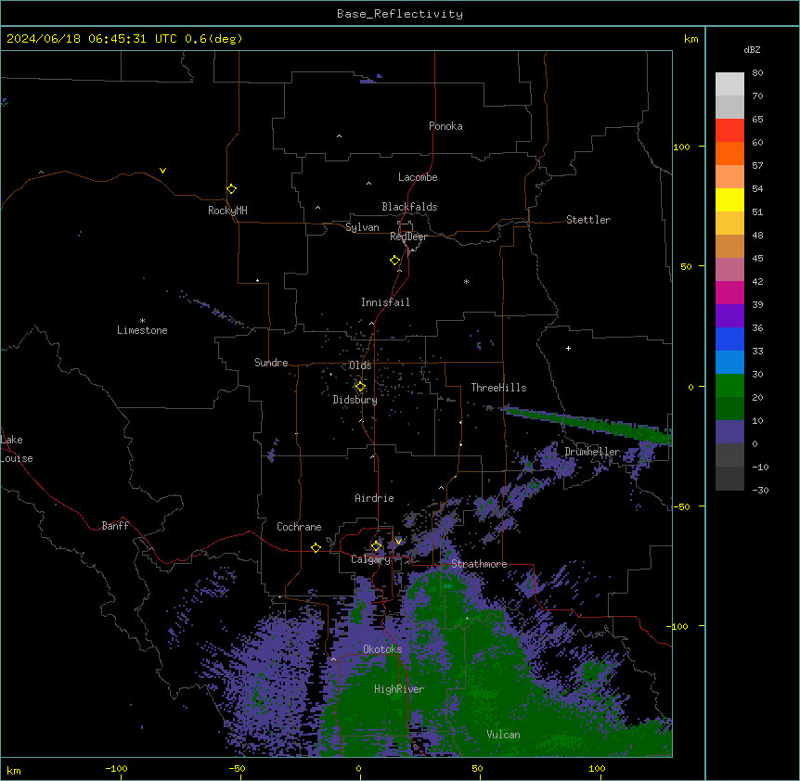Click the Okotoks town label

[x=382, y=649]
